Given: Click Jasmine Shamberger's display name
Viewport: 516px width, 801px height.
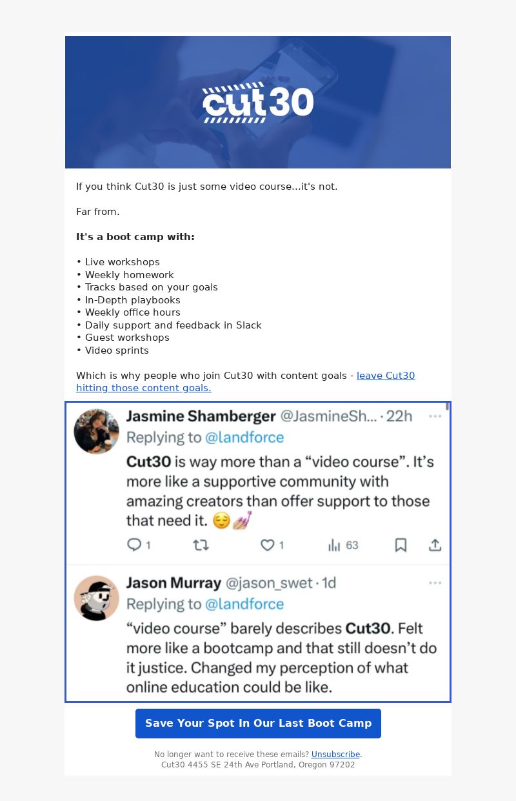Looking at the screenshot, I should [x=201, y=416].
